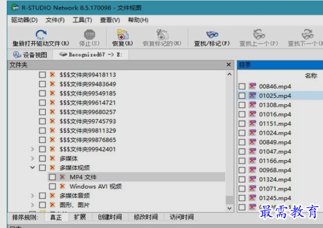
Task: Tick the checkbox for $$$文件夹99549185
Action: (43, 93)
